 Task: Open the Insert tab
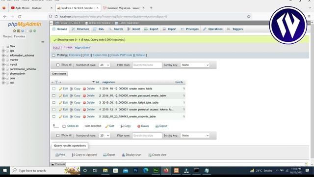pos(133,29)
